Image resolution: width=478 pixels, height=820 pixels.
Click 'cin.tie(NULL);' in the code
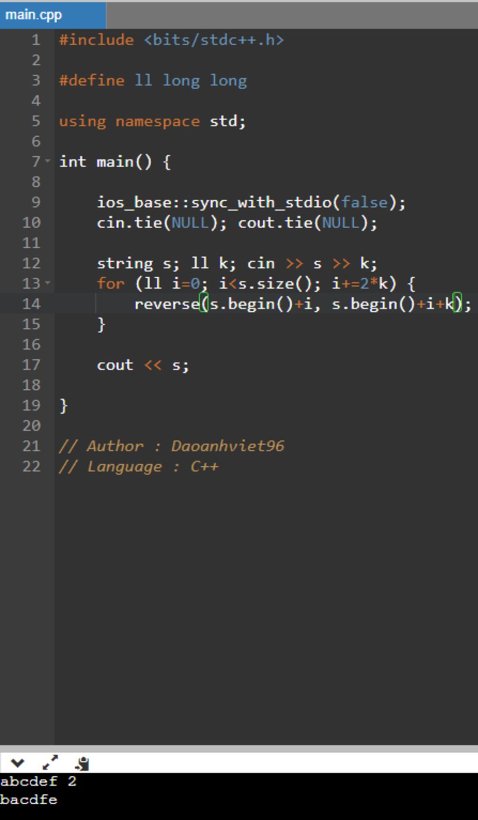click(162, 223)
